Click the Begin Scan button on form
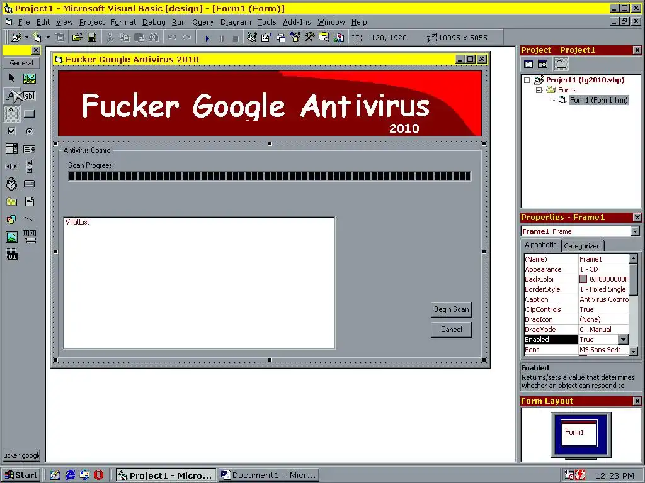Screen dimensions: 645x483 click(x=451, y=309)
